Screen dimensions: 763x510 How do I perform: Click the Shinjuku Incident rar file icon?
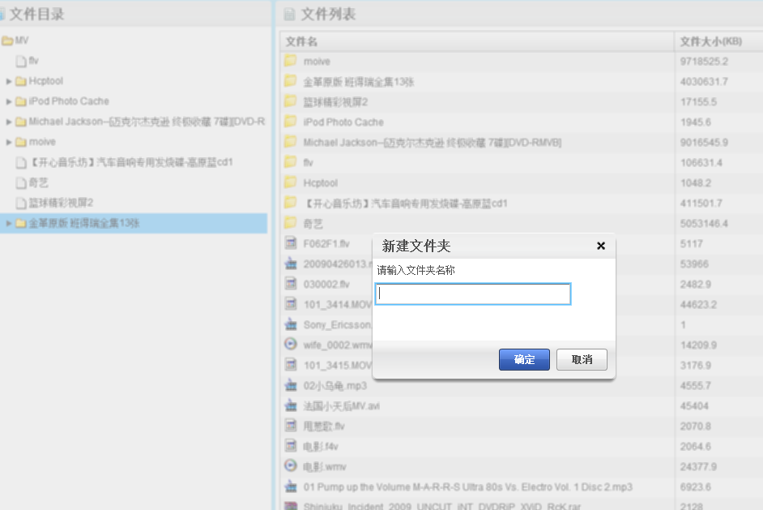(x=291, y=506)
